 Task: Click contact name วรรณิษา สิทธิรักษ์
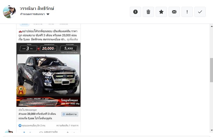[x=37, y=8]
